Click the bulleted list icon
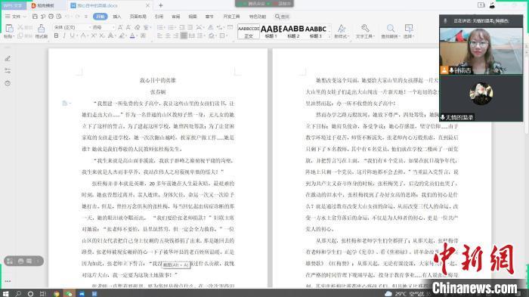The image size is (529, 297). pyautogui.click(x=160, y=27)
